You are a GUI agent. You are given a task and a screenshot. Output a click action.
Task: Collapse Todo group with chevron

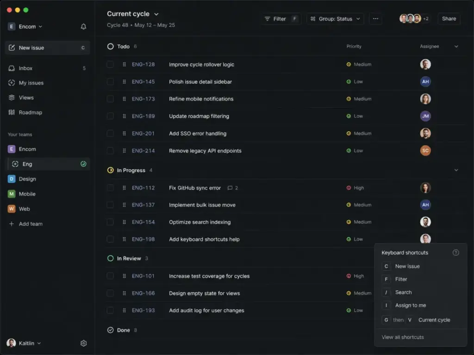(x=456, y=47)
